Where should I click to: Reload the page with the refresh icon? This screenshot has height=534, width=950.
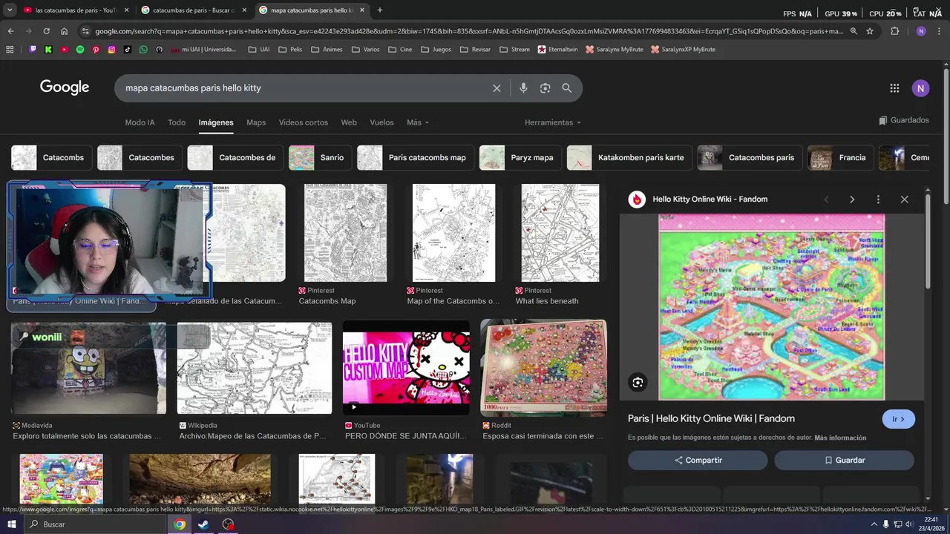[46, 31]
